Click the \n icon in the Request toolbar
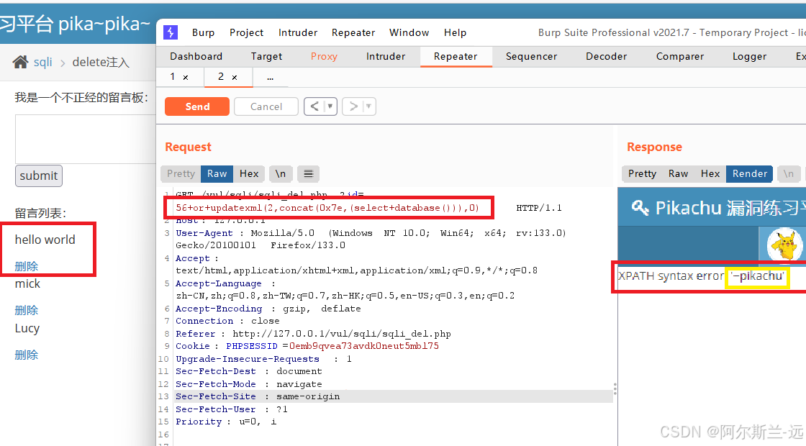Screen dimensions: 806x446 pyautogui.click(x=280, y=173)
